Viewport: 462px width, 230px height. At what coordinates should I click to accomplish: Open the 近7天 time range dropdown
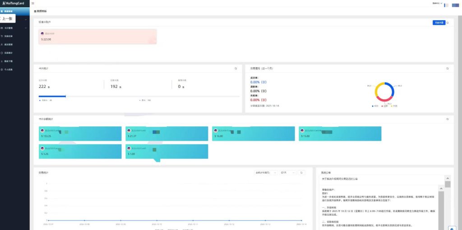[287, 172]
